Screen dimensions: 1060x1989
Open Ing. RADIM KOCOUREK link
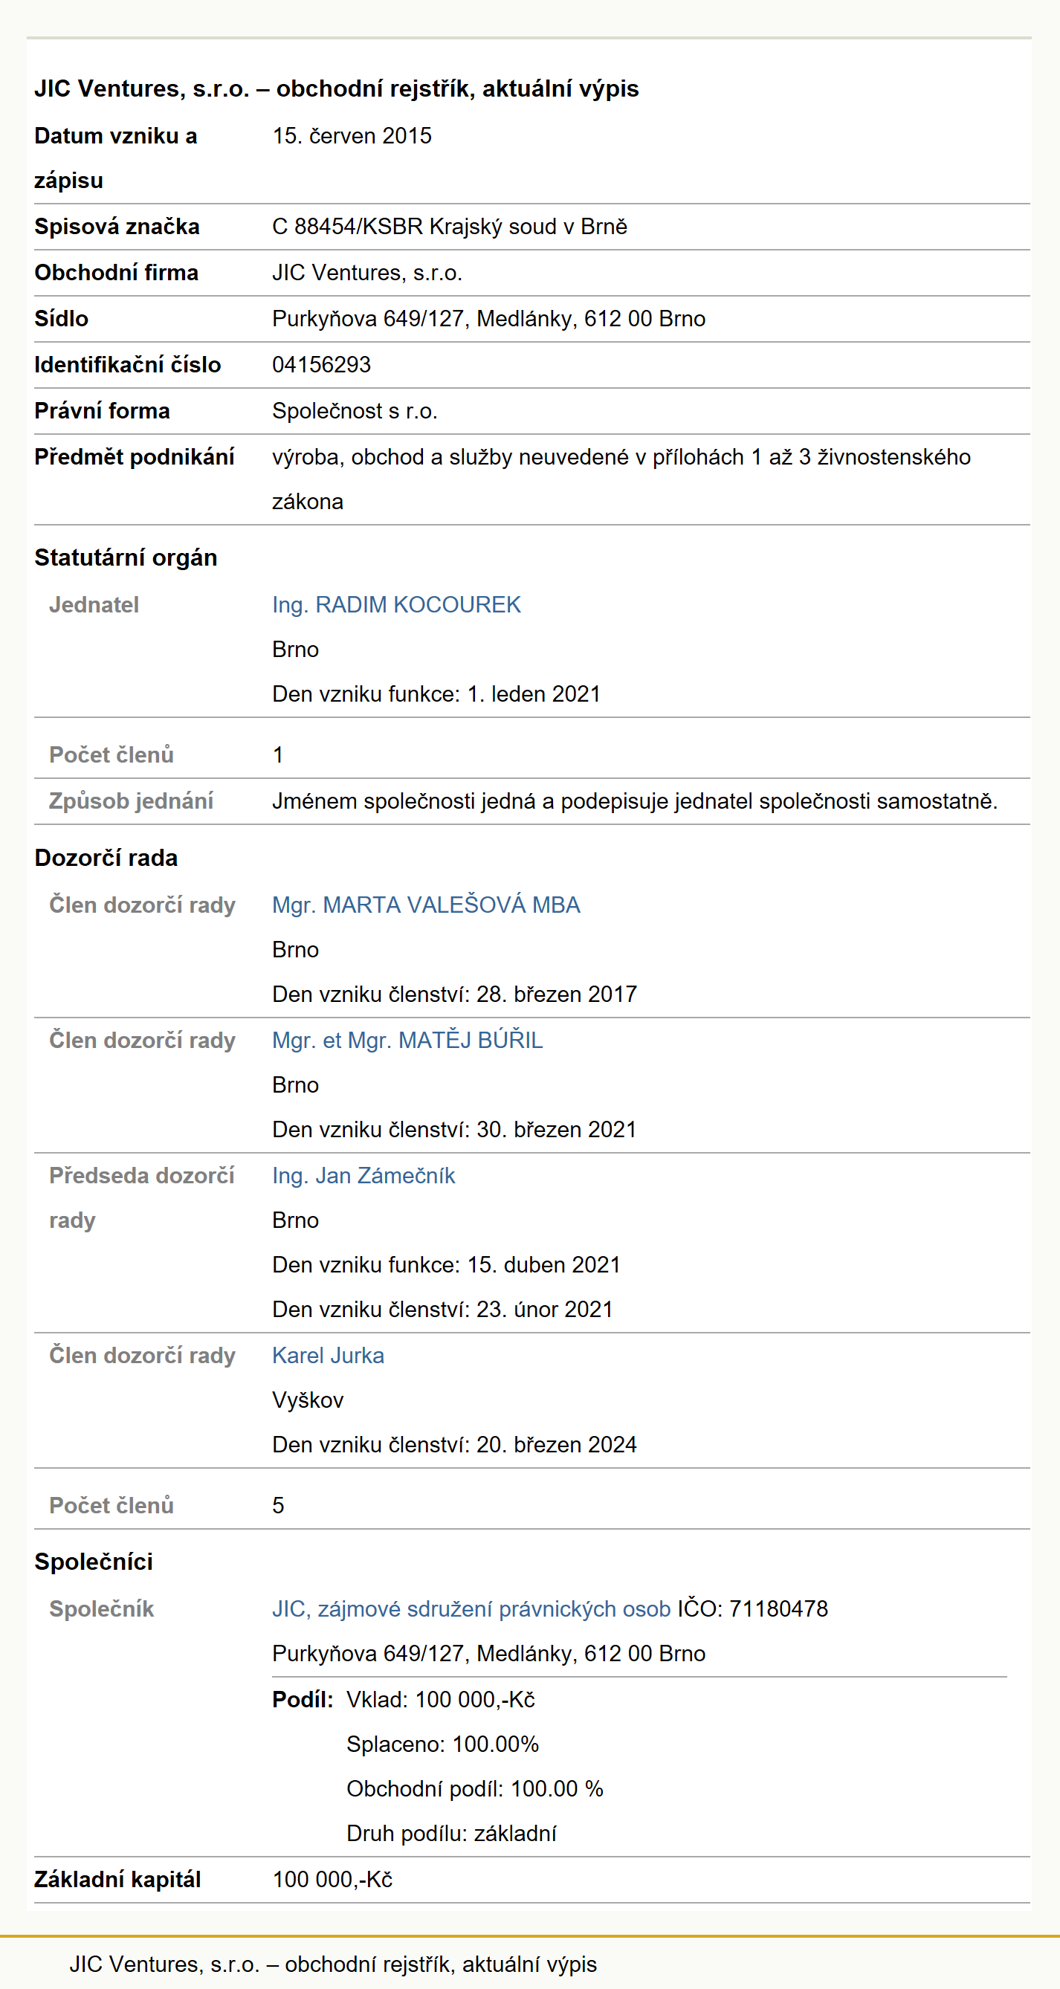click(x=396, y=604)
